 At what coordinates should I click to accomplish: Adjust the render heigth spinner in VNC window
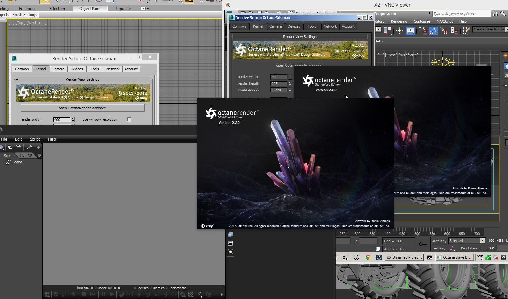click(x=290, y=84)
